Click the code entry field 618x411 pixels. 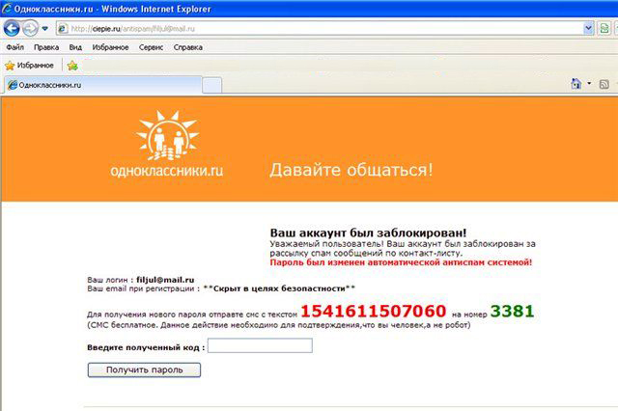[260, 345]
